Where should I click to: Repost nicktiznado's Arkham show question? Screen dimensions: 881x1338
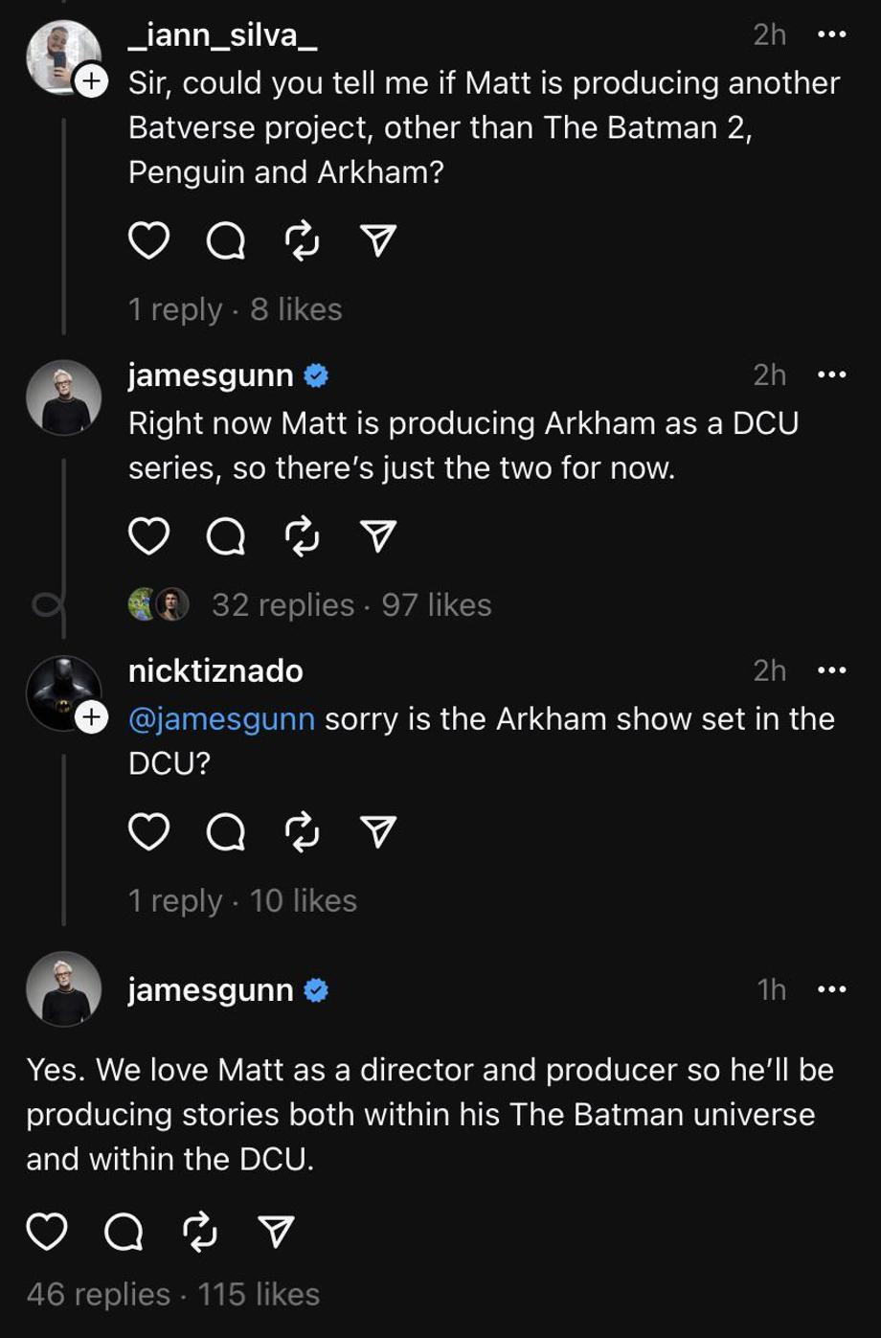302,832
